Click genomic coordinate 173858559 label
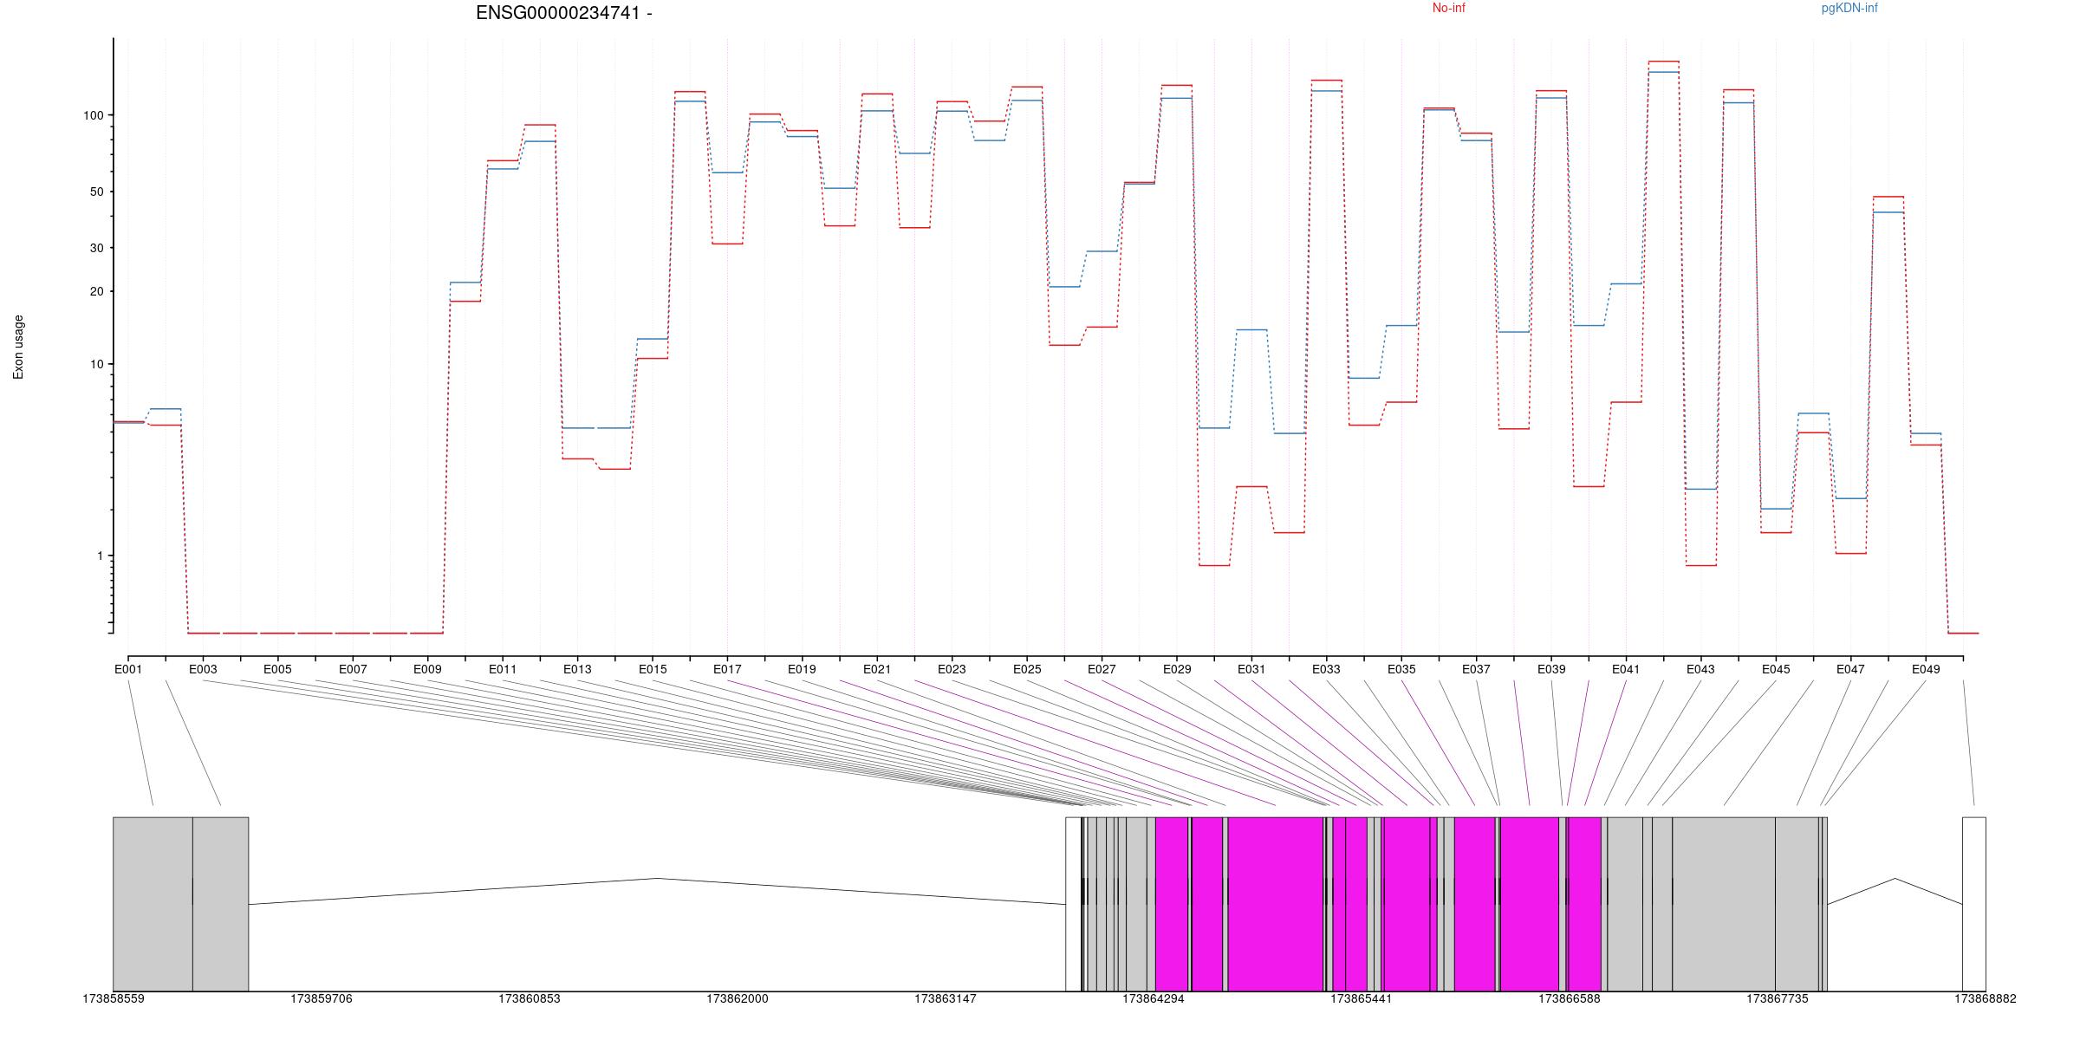Image resolution: width=2080 pixels, height=1040 pixels. pyautogui.click(x=114, y=999)
